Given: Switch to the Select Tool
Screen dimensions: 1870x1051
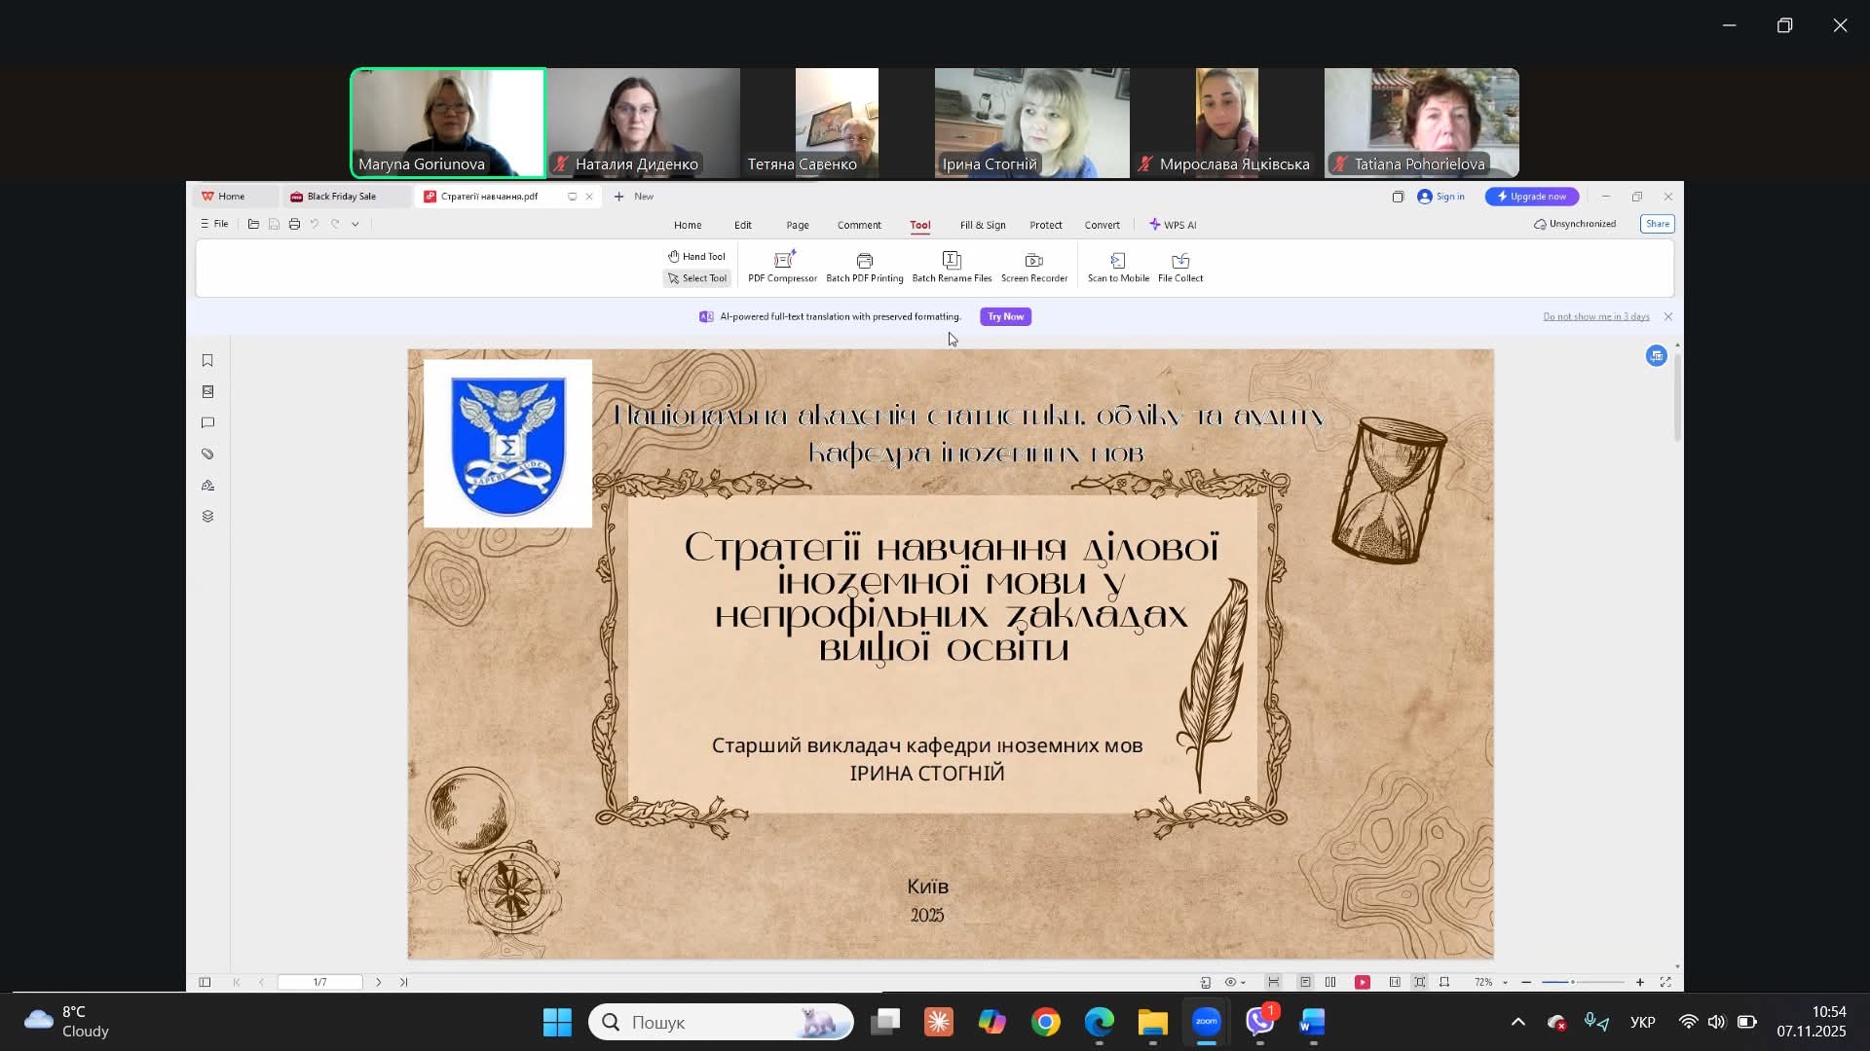Looking at the screenshot, I should (696, 278).
